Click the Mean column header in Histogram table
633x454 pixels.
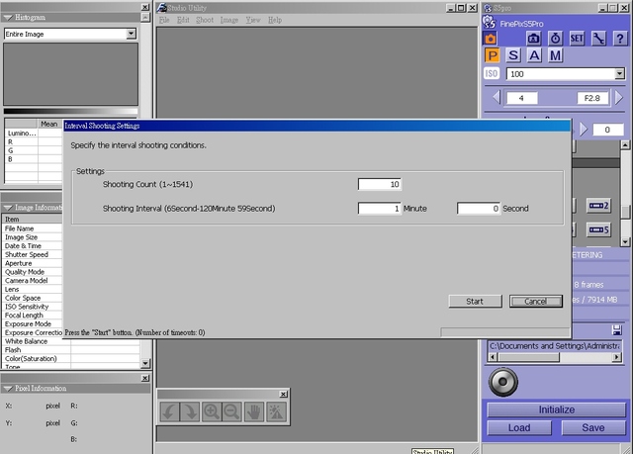[x=49, y=124]
